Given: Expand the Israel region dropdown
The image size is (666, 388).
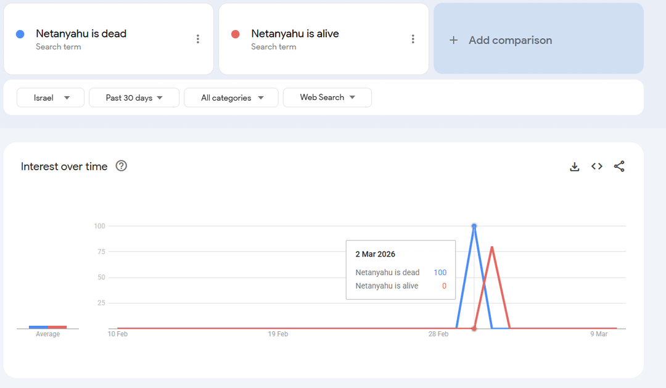Looking at the screenshot, I should tap(51, 97).
